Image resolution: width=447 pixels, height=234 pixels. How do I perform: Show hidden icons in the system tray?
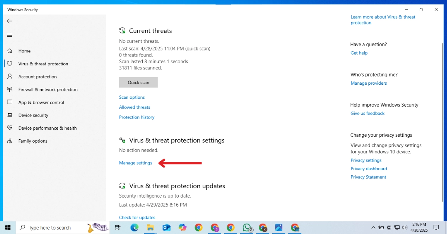pos(373,228)
